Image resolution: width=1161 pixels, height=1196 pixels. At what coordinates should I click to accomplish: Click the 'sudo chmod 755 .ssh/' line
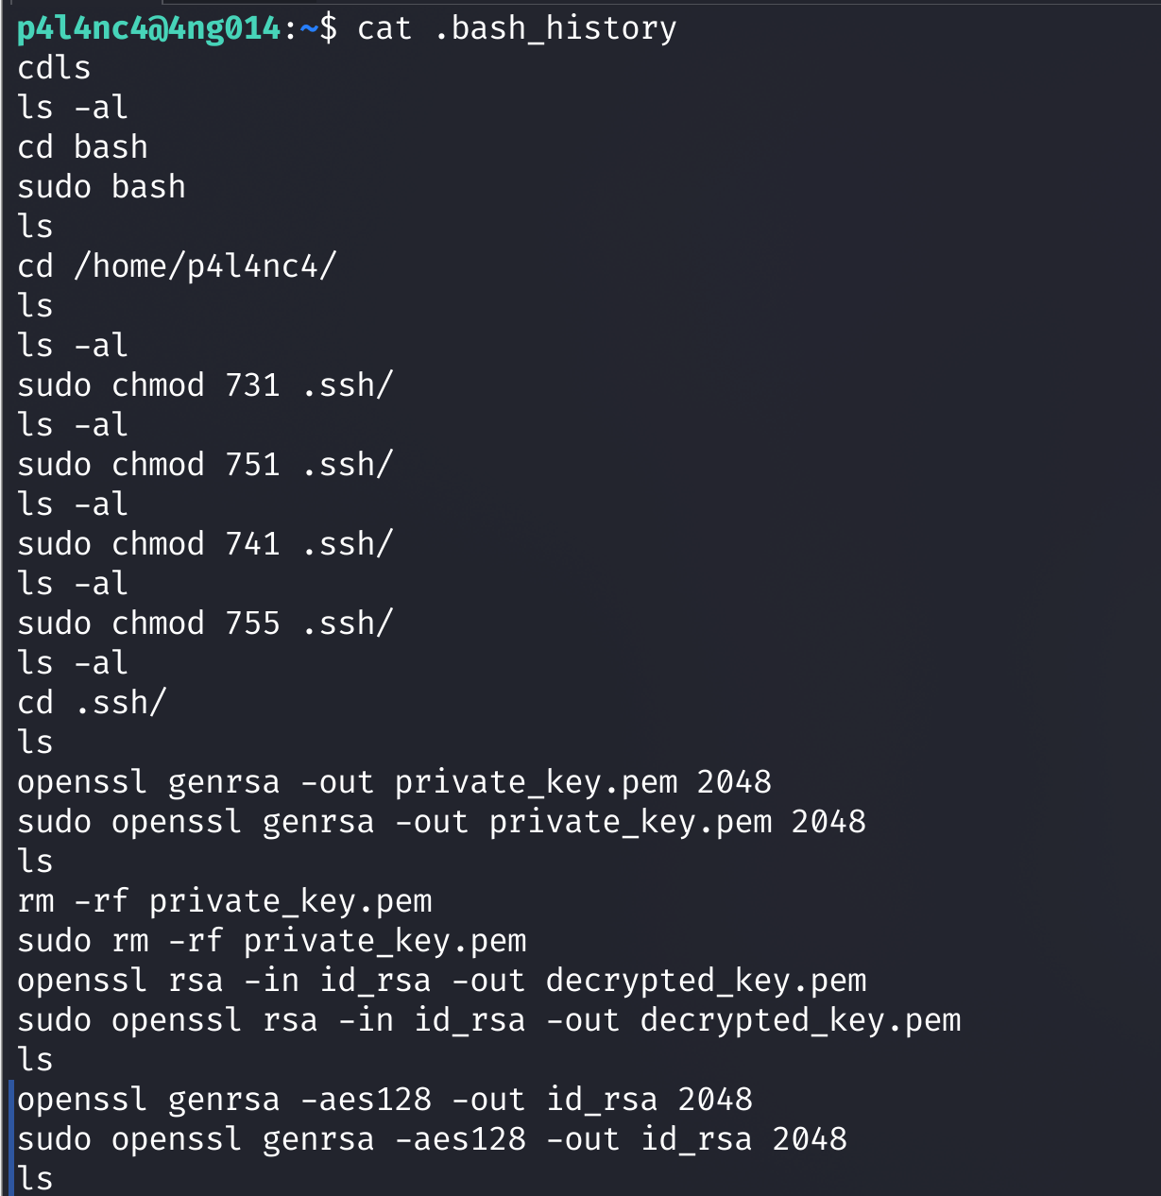coord(205,624)
